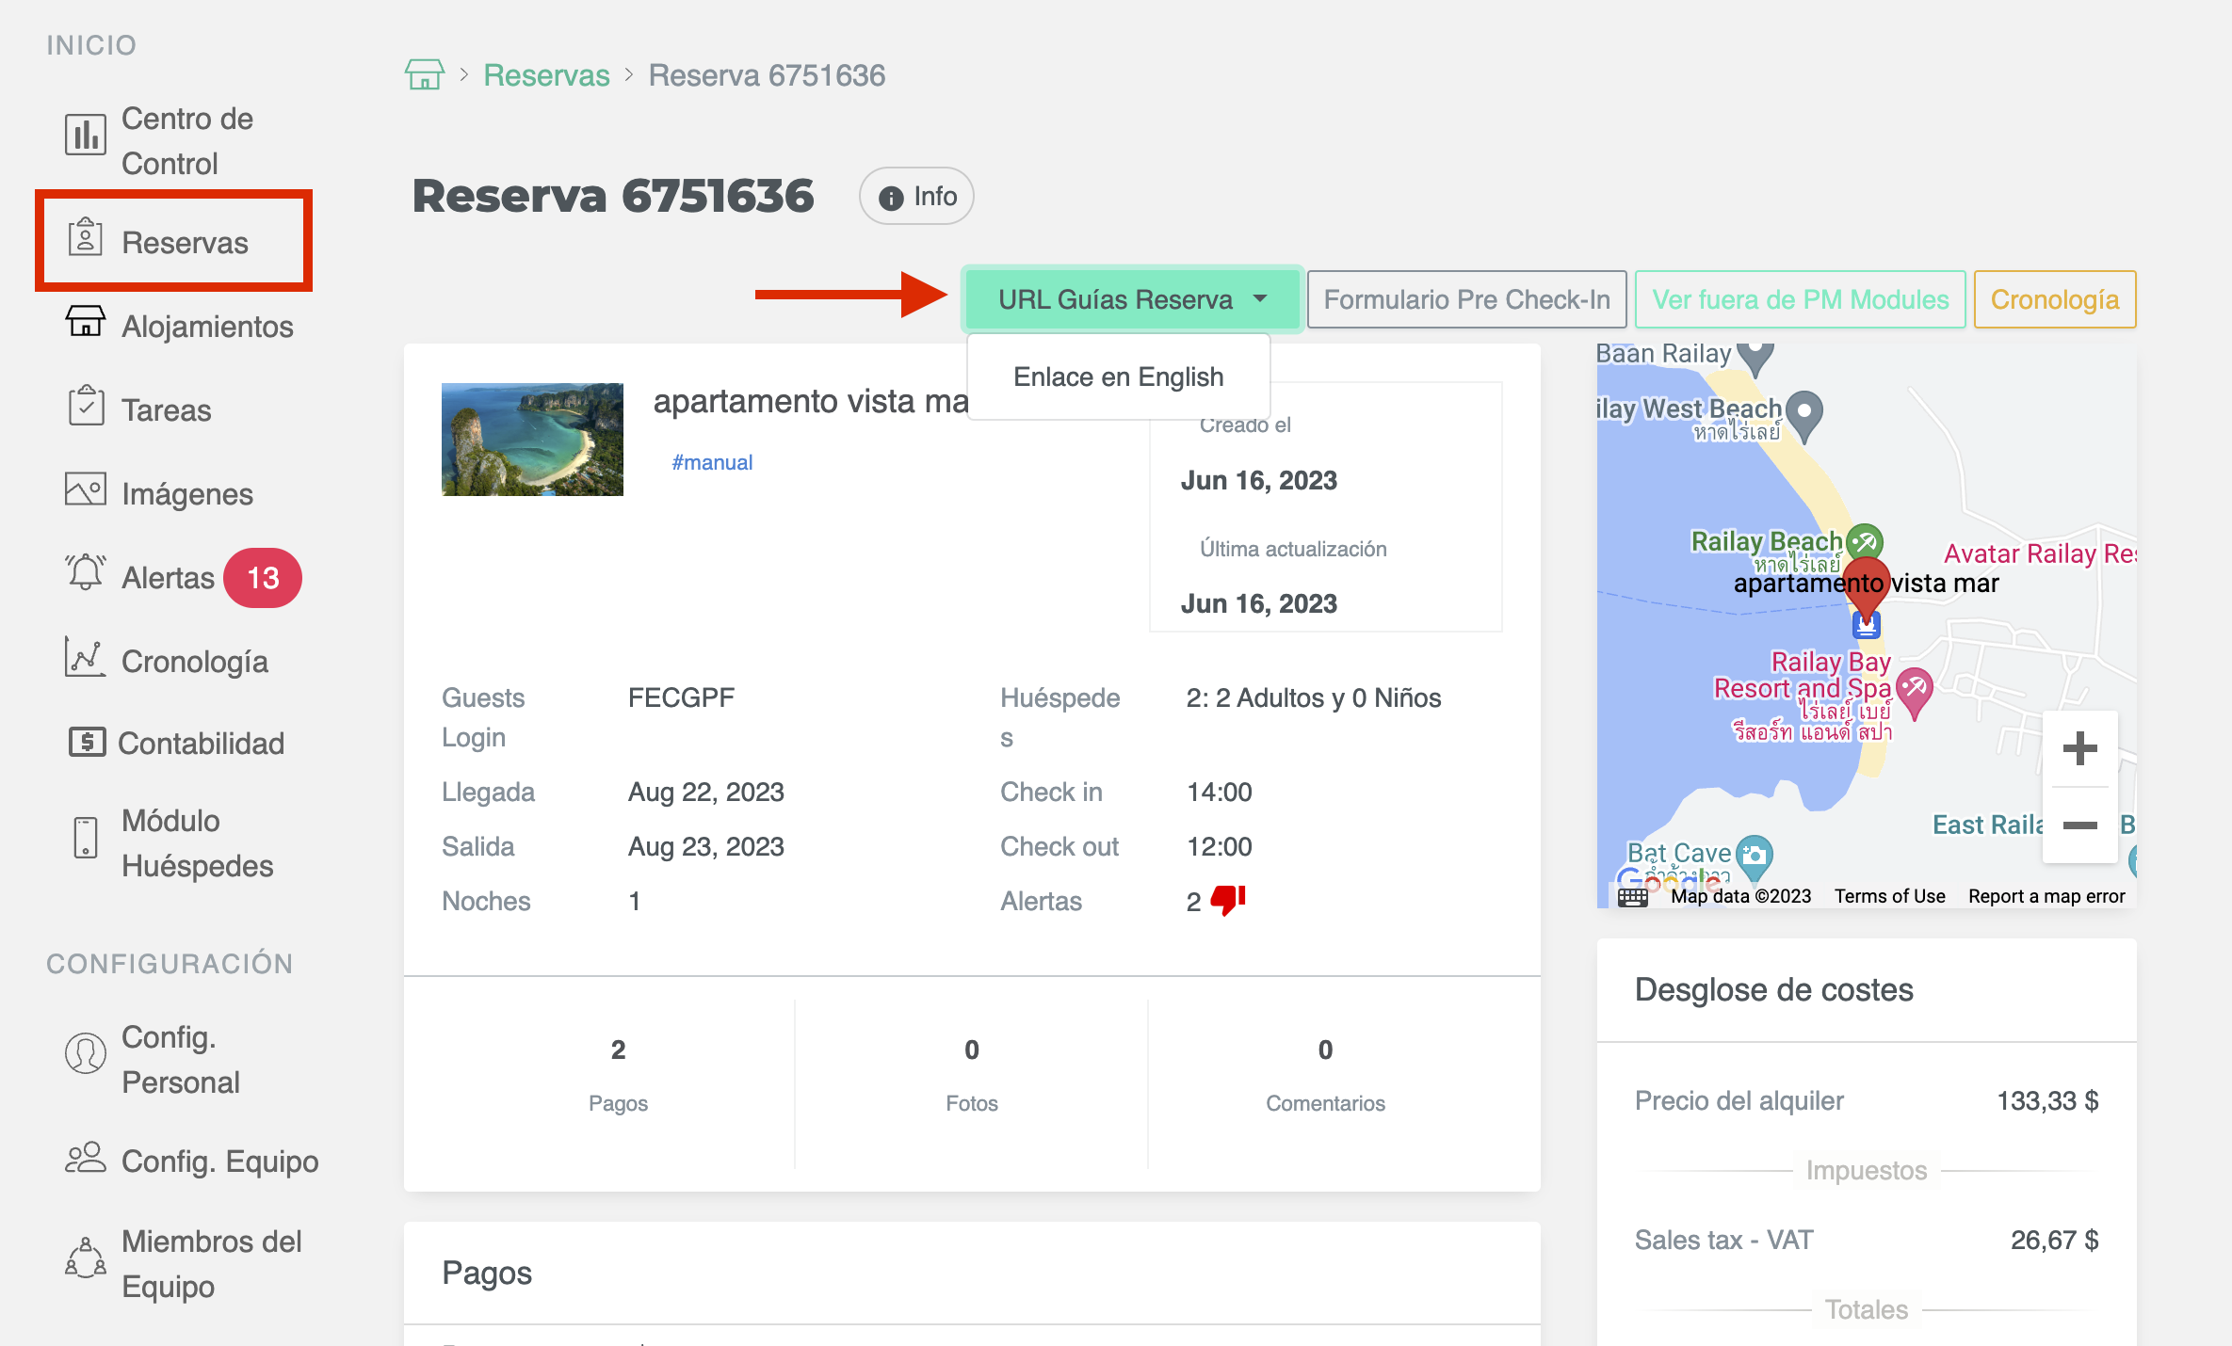Open the orange Cronología button
Screen dimensions: 2232x1346
click(2054, 299)
